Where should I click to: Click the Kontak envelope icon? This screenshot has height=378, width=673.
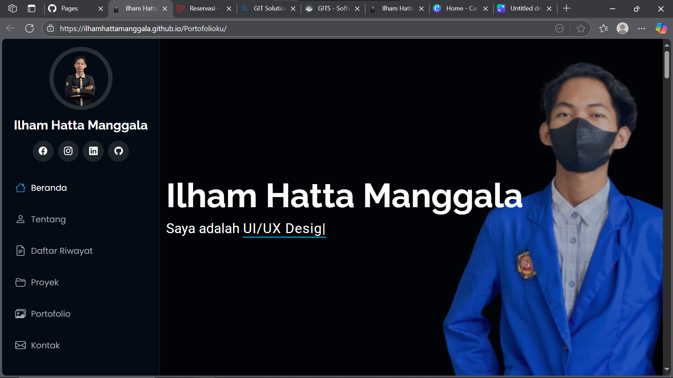(20, 345)
